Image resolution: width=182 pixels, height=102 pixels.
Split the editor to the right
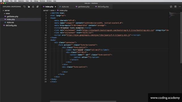(175, 7)
